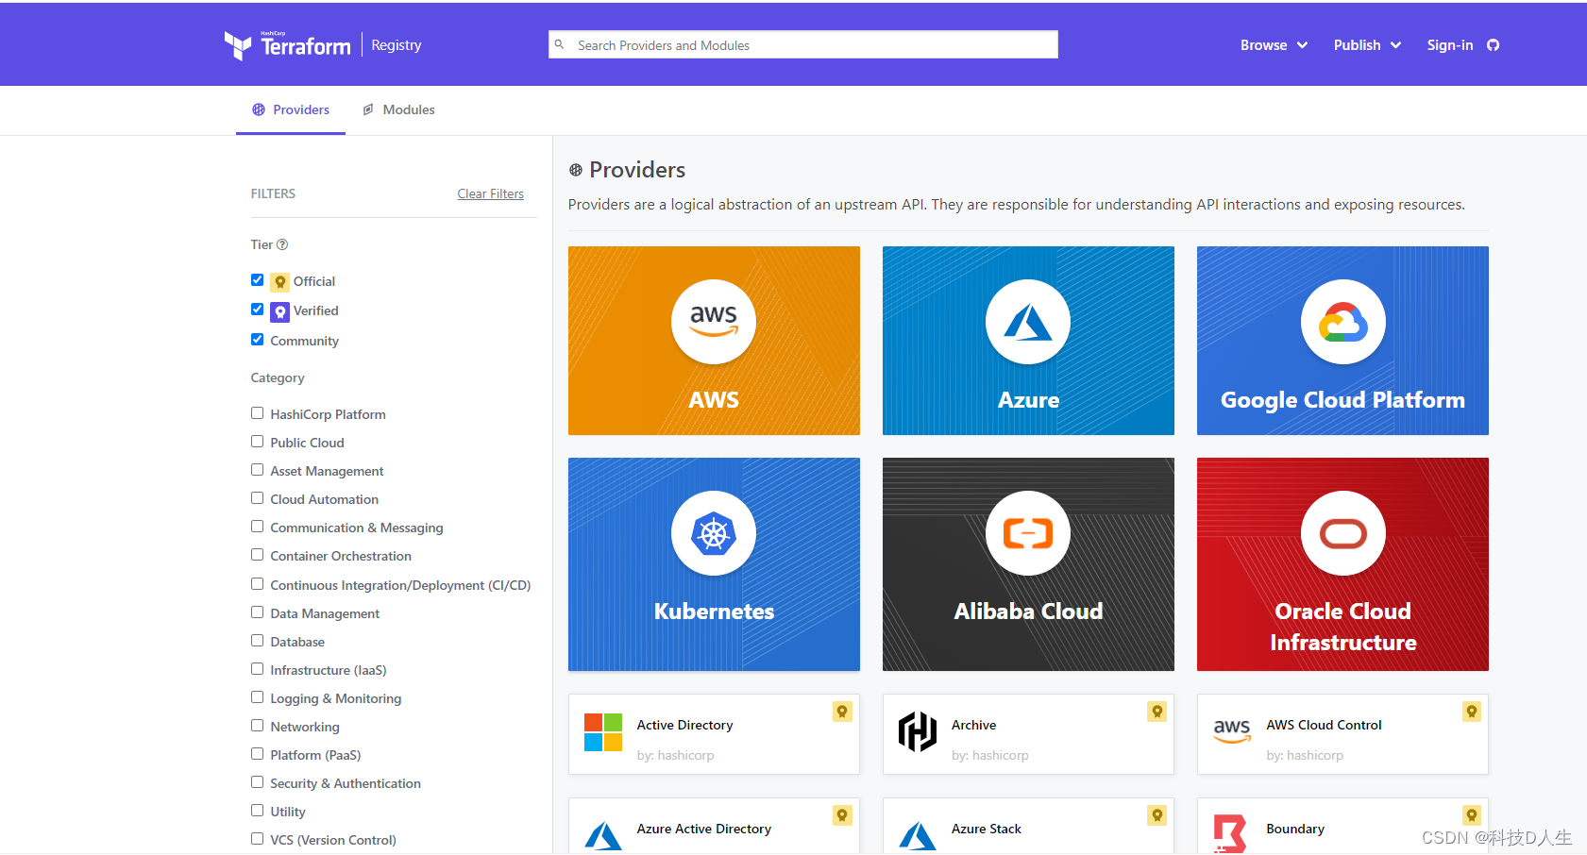This screenshot has height=855, width=1587.
Task: Select the Alibaba Cloud provider
Action: (x=1027, y=564)
